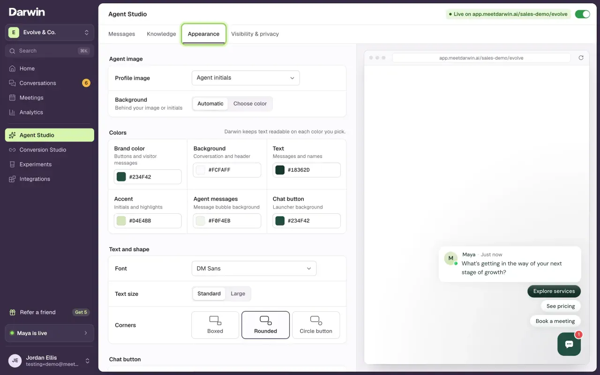The height and width of the screenshot is (375, 600).
Task: Select Automatic background option
Action: [x=210, y=104]
